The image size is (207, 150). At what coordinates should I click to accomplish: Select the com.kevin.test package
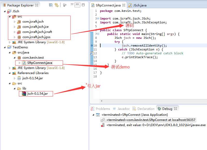click(33, 58)
